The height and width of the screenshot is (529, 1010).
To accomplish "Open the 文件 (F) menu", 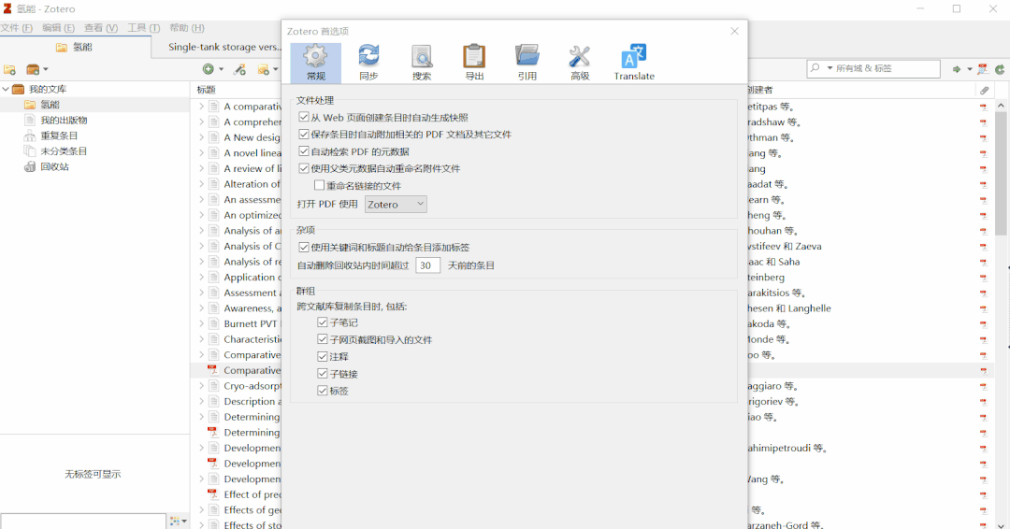I will [x=17, y=28].
